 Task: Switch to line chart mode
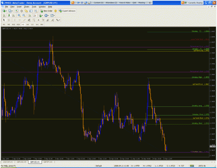[14, 16]
